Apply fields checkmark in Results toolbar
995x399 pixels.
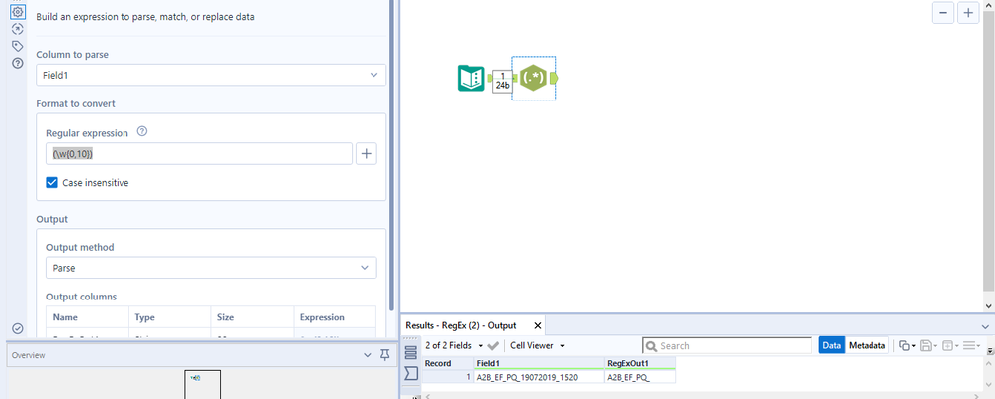[x=493, y=345]
